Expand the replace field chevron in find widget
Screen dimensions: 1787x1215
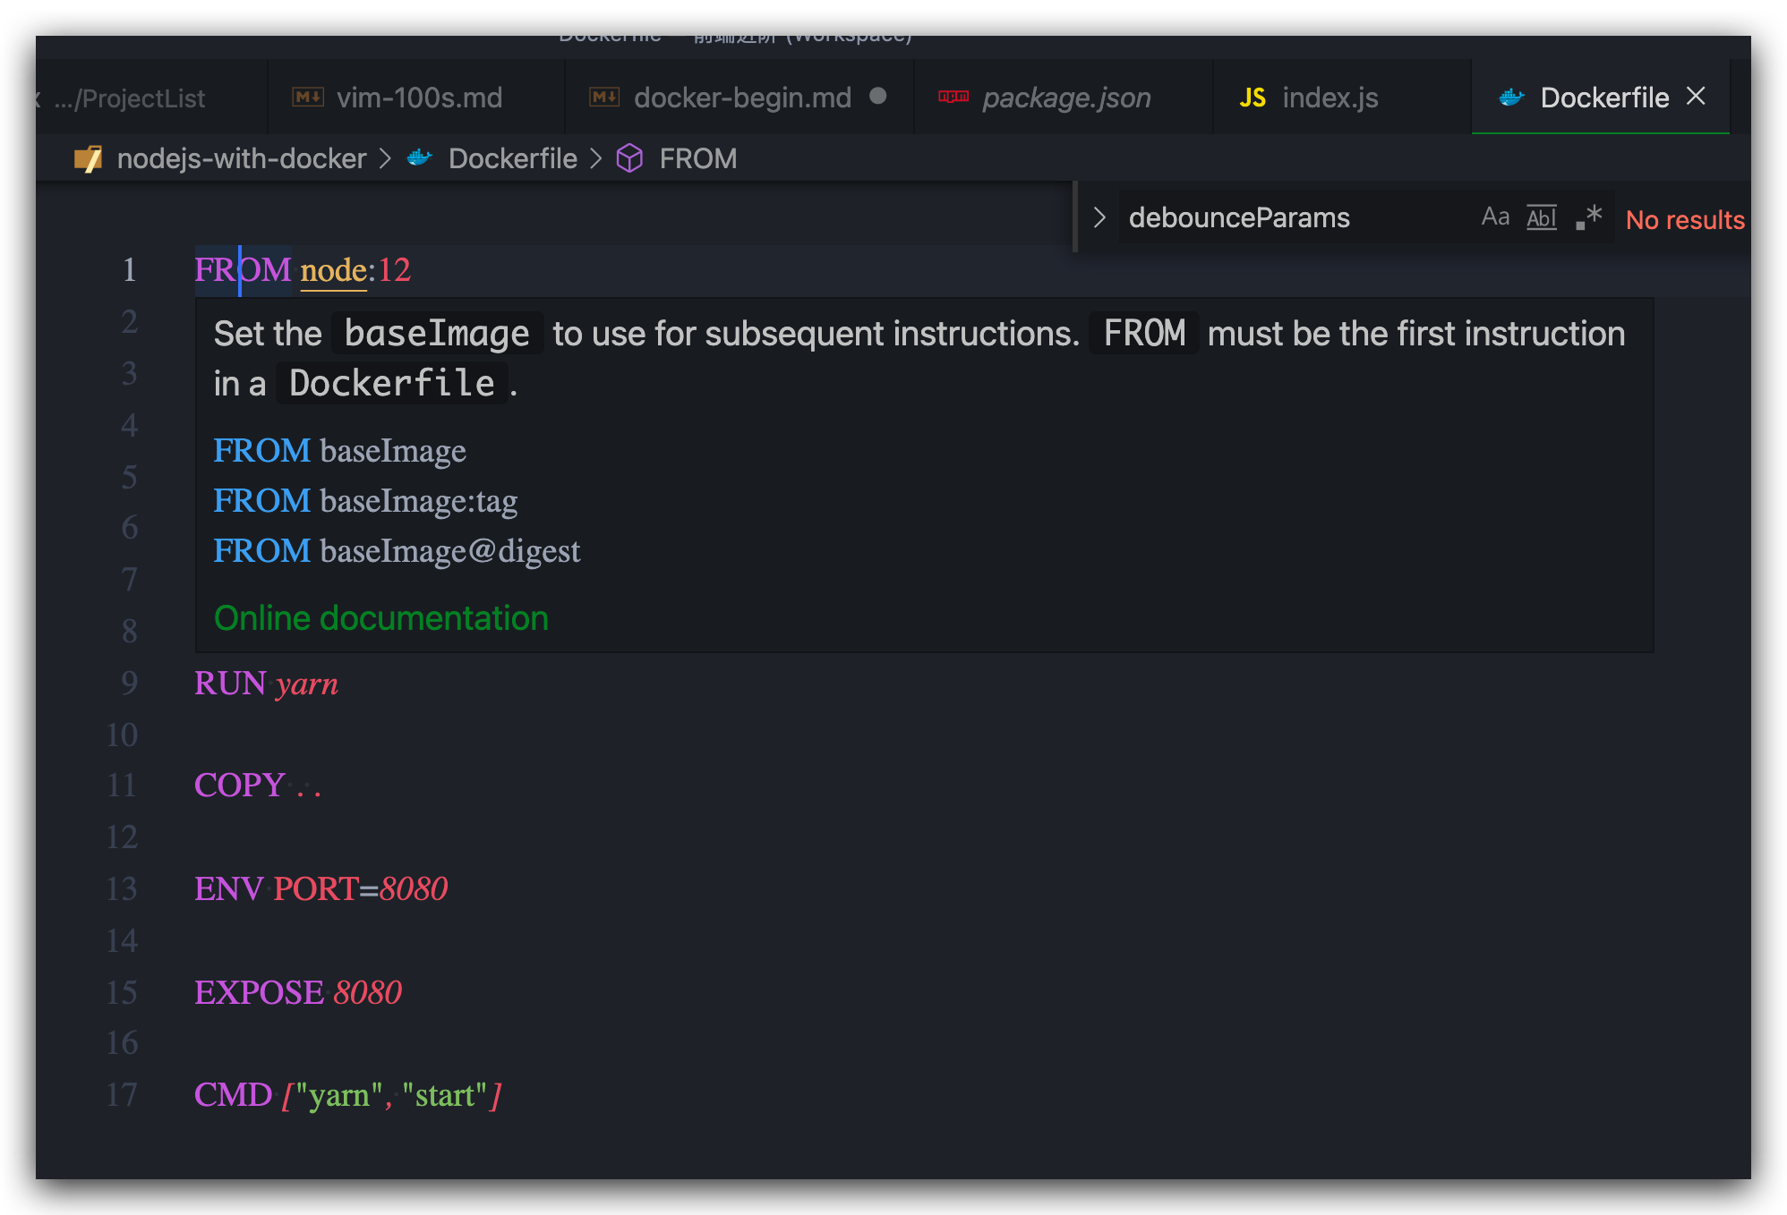coord(1099,216)
